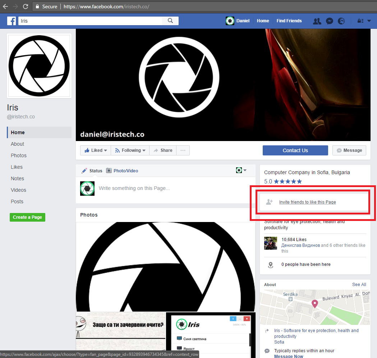This screenshot has height=358, width=377.
Task: Click Find Friends in the top bar
Action: coord(289,21)
